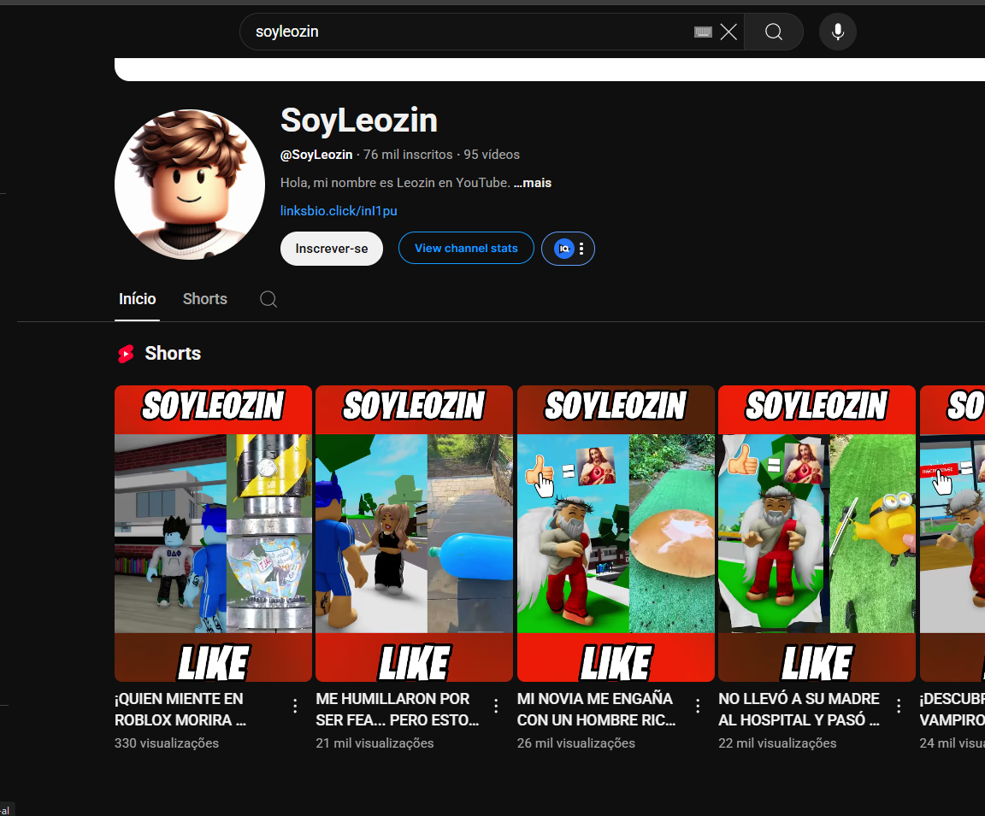Click the 26 mil visualizações count

click(x=576, y=743)
